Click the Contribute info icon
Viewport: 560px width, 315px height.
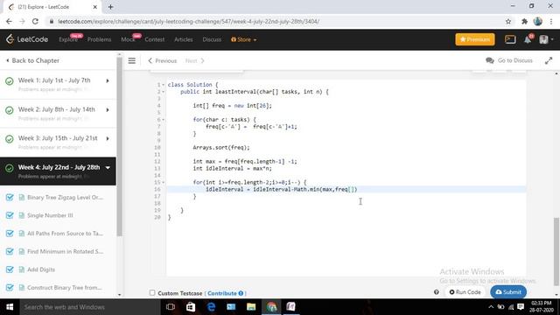point(241,293)
